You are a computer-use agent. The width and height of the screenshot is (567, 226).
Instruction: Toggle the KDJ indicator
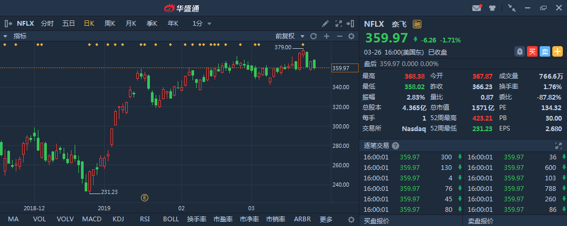(118, 219)
